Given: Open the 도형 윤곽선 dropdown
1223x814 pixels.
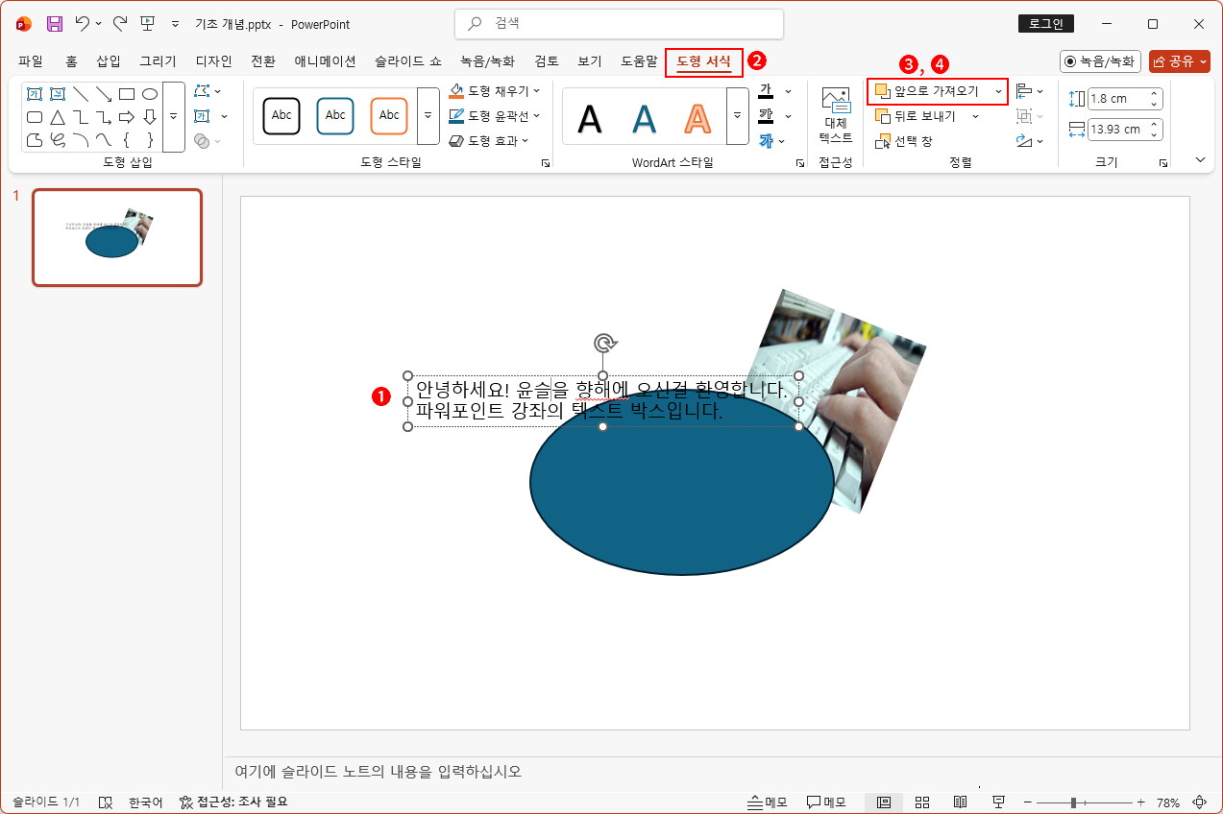Looking at the screenshot, I should tap(497, 115).
